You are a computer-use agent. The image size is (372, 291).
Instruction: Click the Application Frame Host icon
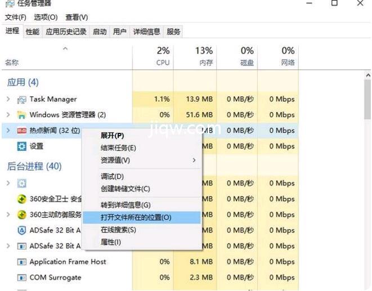tap(22, 262)
